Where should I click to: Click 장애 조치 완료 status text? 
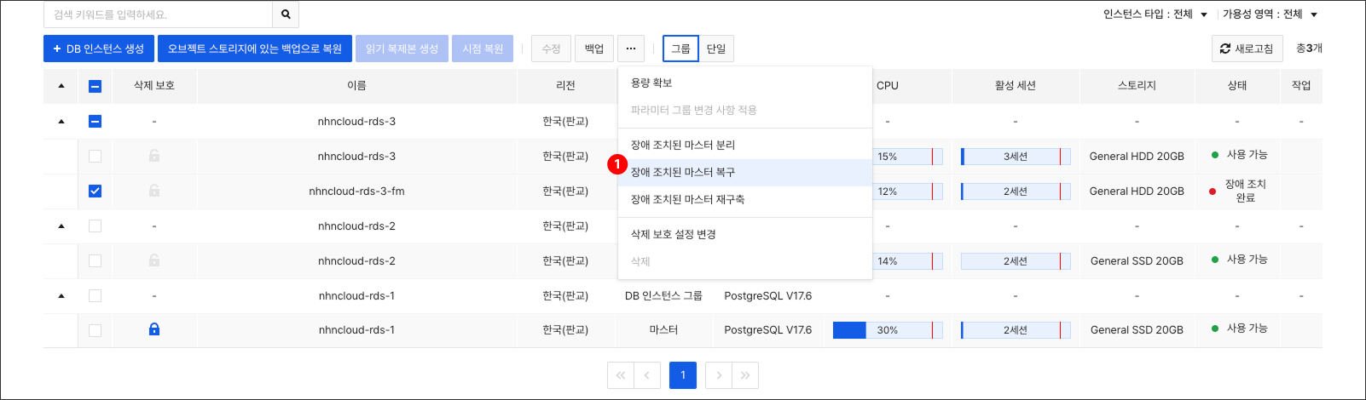1246,191
